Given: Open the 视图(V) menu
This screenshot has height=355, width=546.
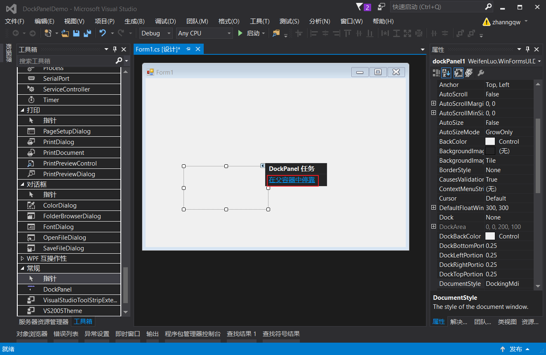Looking at the screenshot, I should pos(74,21).
